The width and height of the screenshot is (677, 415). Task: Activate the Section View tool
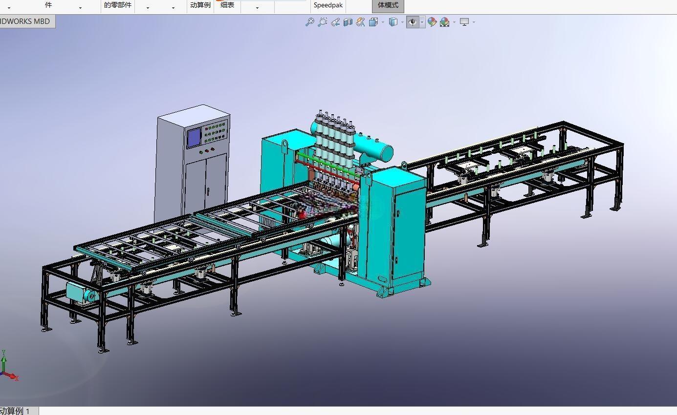(348, 22)
